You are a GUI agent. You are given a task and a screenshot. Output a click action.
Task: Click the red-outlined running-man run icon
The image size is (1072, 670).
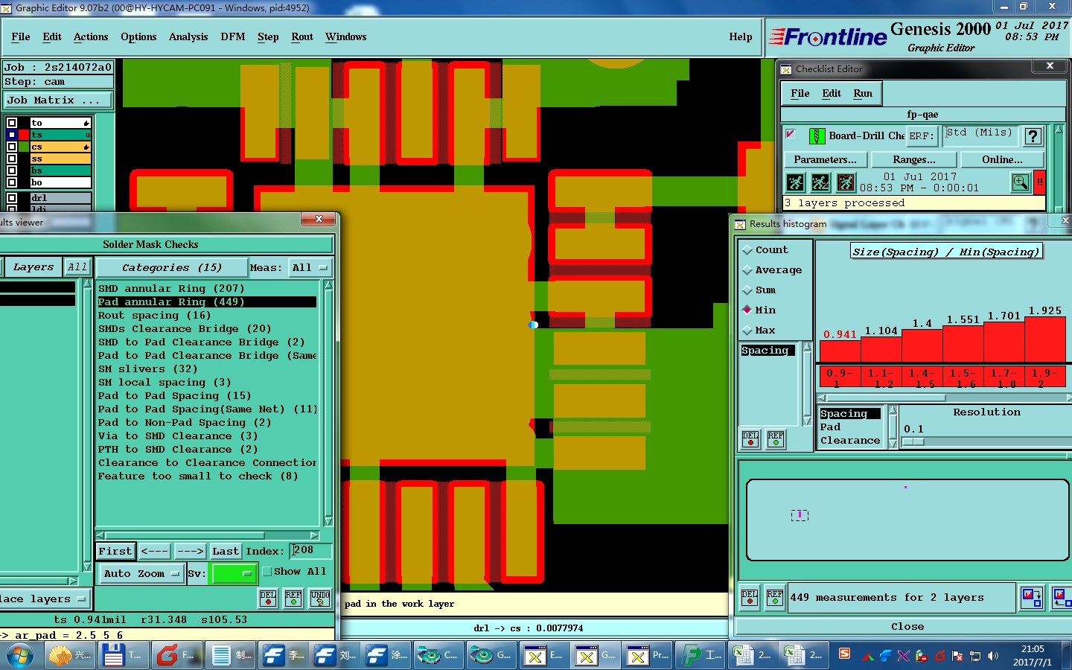pos(846,182)
